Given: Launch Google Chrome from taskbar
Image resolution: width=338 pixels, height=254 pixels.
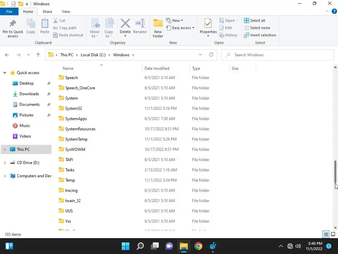Looking at the screenshot, I should coord(198,246).
